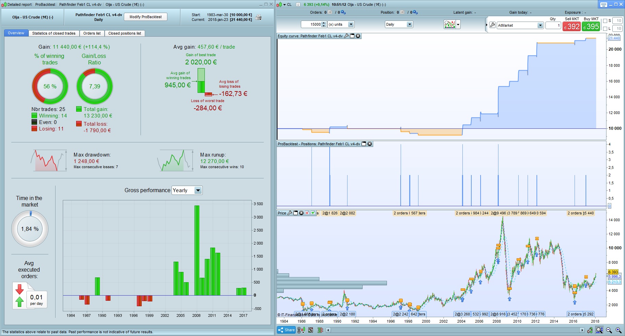Click the zoom in magnifier icon
The height and width of the screenshot is (336, 625).
(x=618, y=330)
